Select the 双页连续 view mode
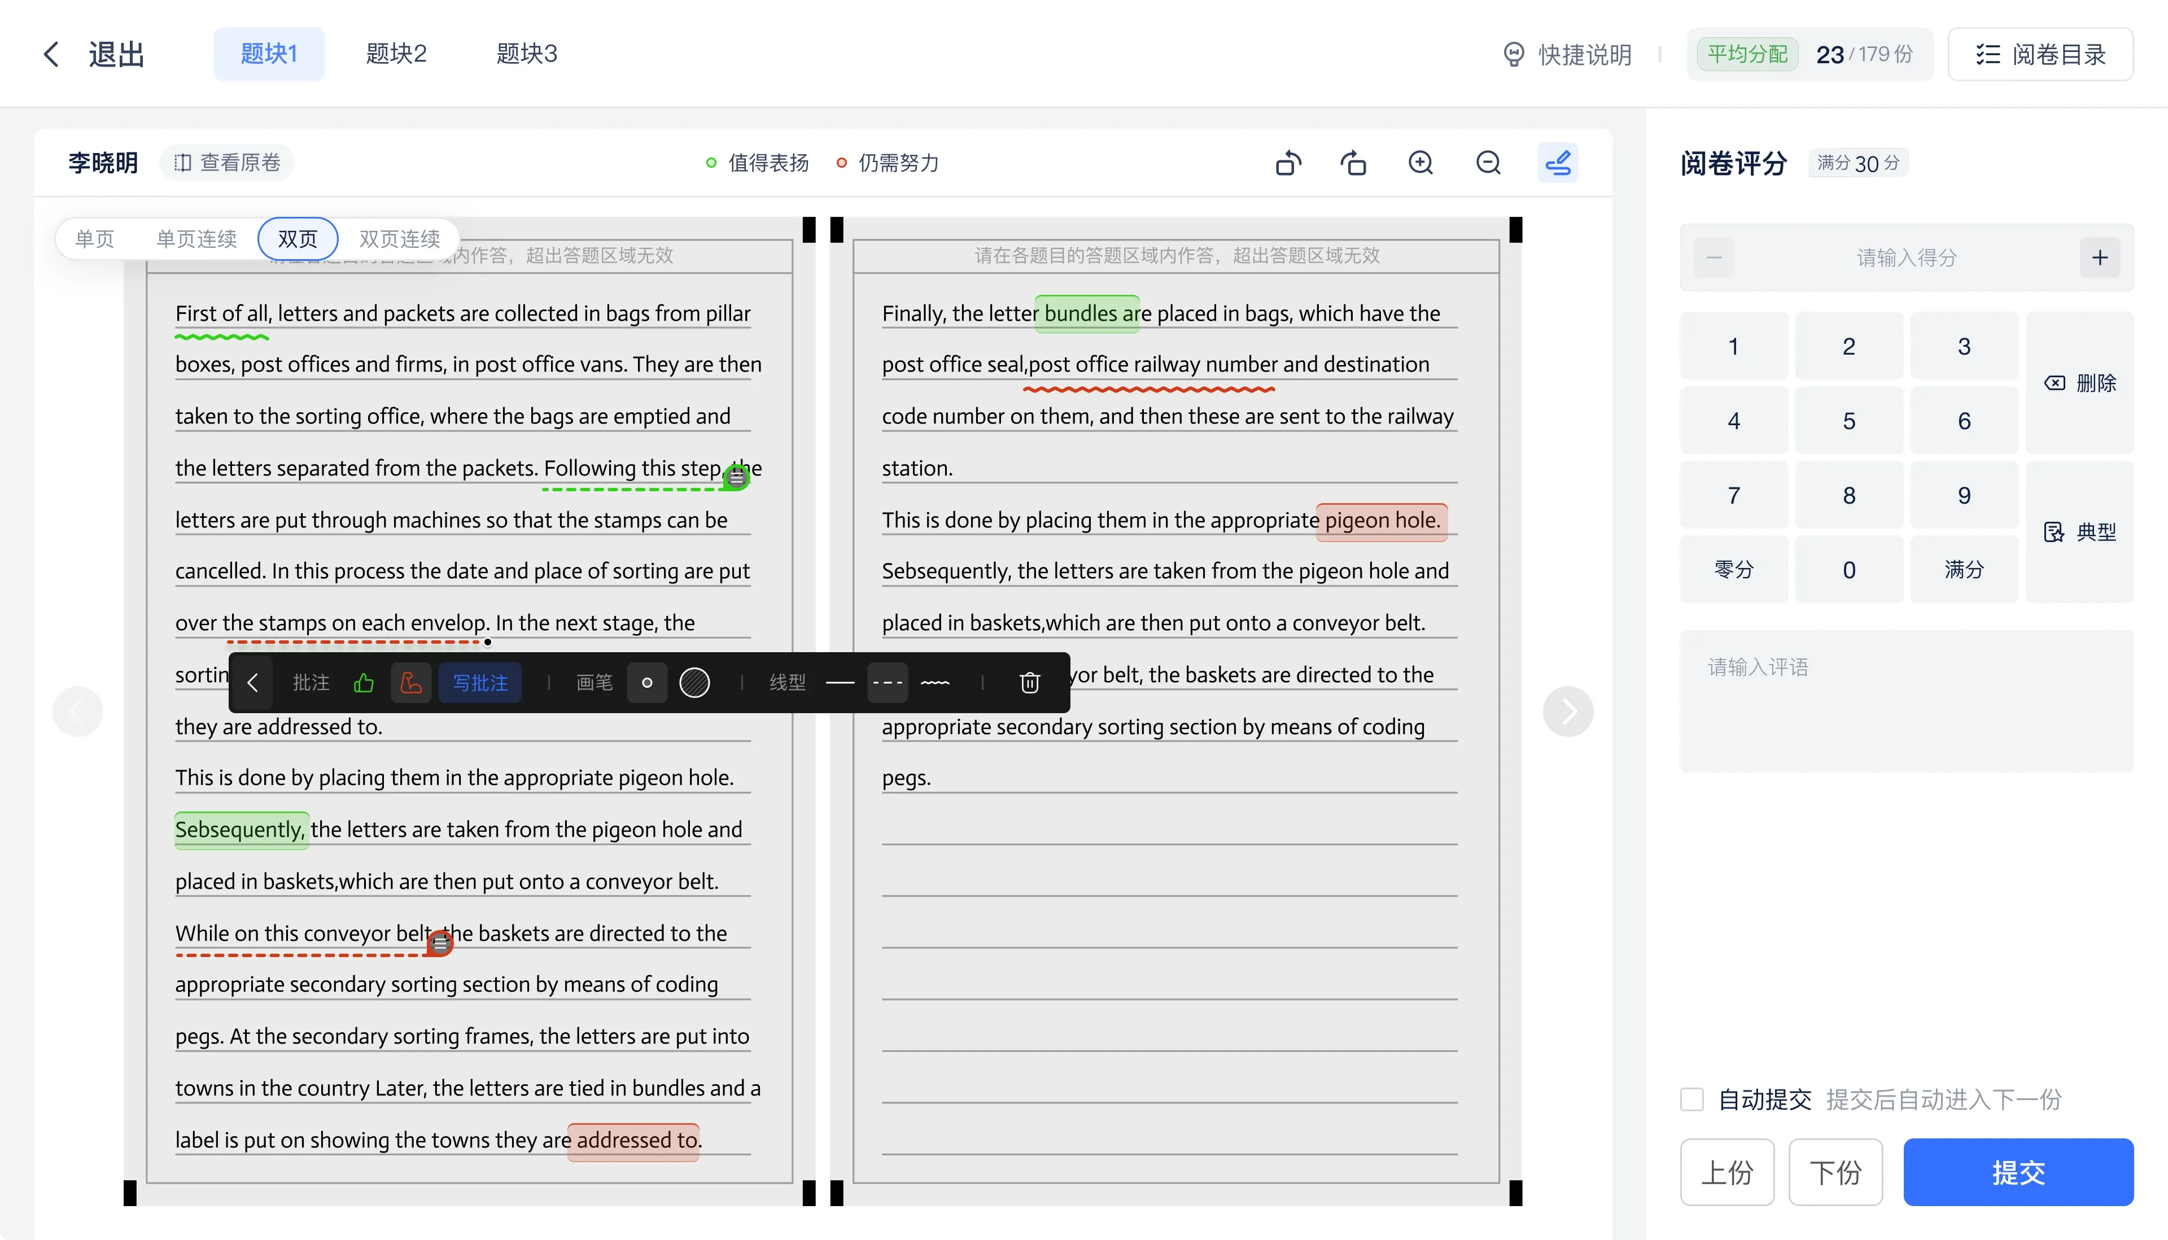The height and width of the screenshot is (1240, 2168). click(399, 238)
